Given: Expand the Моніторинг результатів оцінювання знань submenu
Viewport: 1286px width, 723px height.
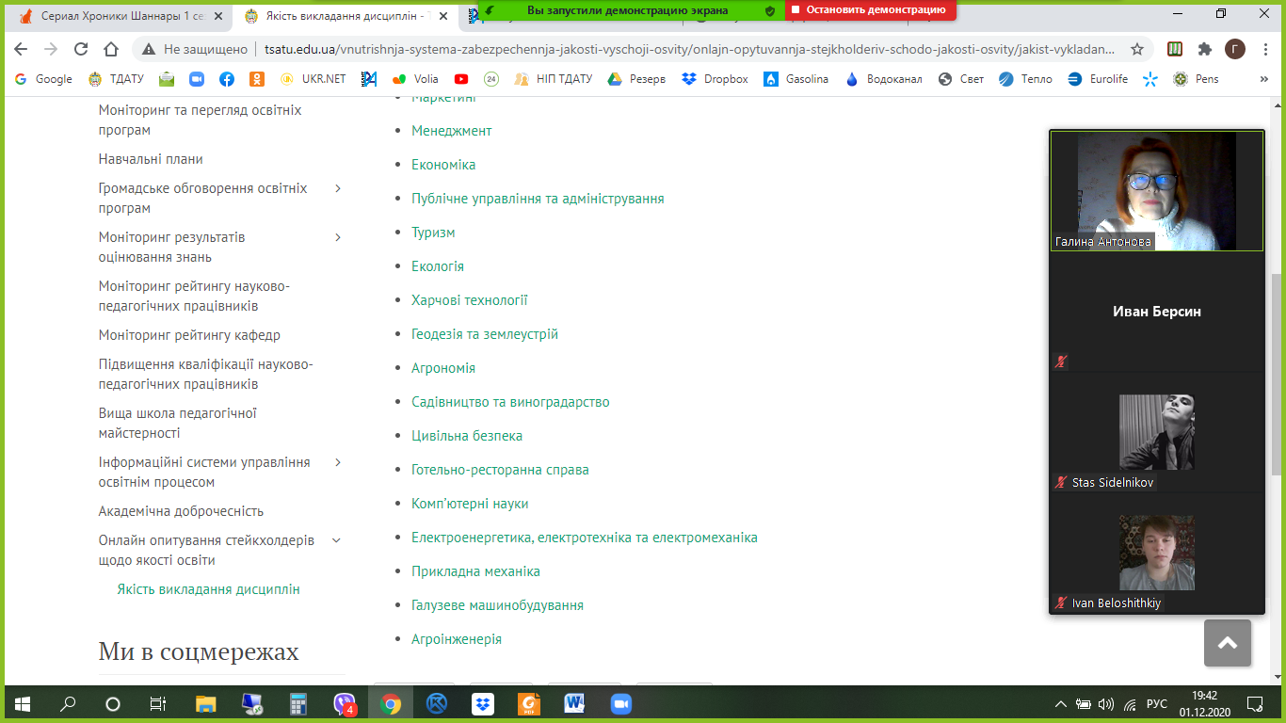Looking at the screenshot, I should (338, 237).
